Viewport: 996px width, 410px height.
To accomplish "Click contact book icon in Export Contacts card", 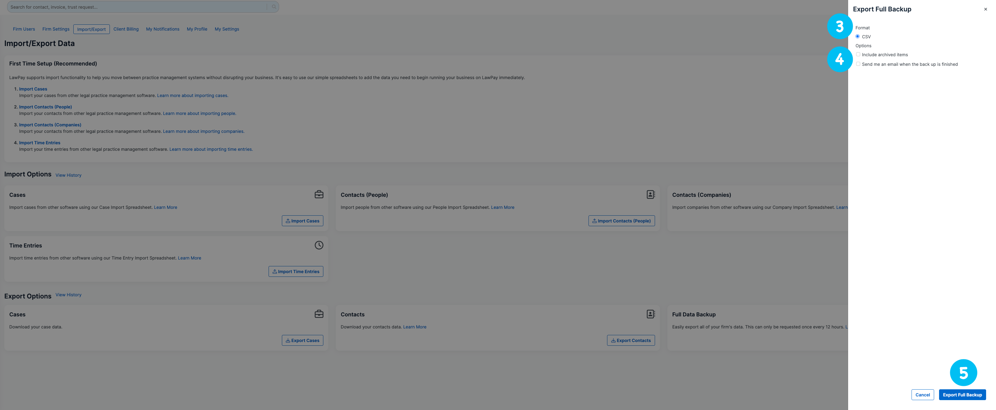I will (x=650, y=314).
